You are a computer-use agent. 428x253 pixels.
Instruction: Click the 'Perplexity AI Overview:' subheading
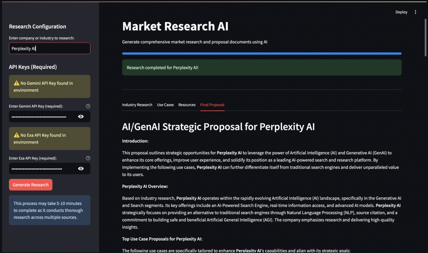pyautogui.click(x=145, y=186)
